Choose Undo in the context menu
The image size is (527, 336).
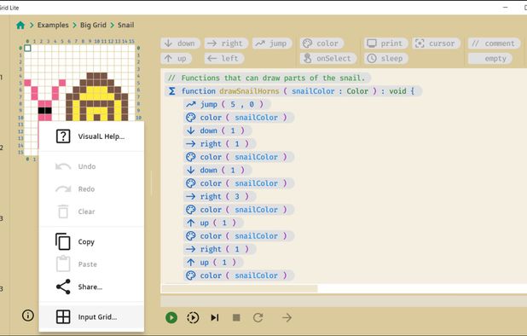(91, 166)
